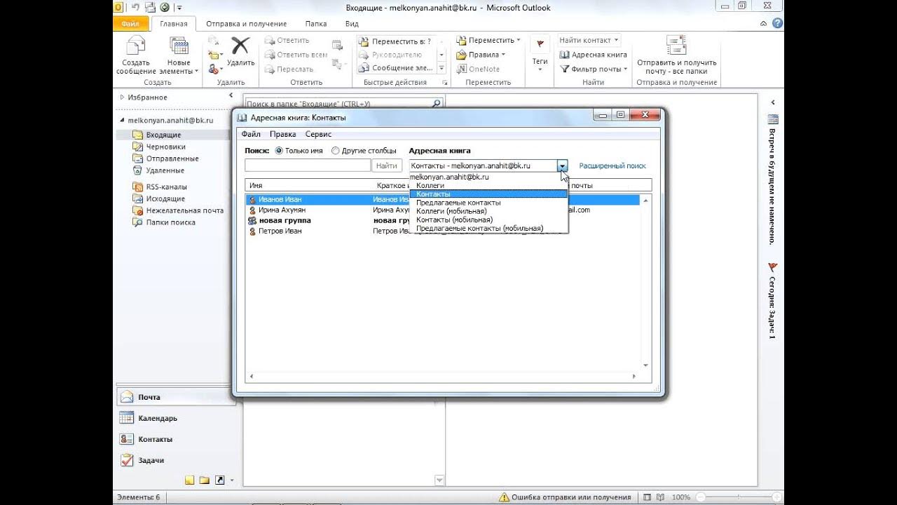Click the search magnifier in Входящие search box
The image size is (897, 505).
436,103
